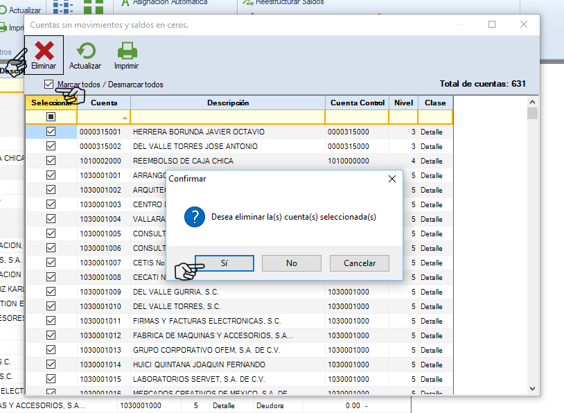Uncheck the row for account 0000315001

(51, 132)
